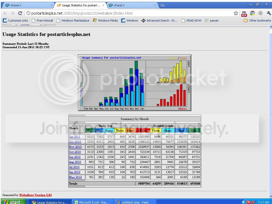Open the Sep 2010 monthly report
272x204 pixels.
(75, 157)
